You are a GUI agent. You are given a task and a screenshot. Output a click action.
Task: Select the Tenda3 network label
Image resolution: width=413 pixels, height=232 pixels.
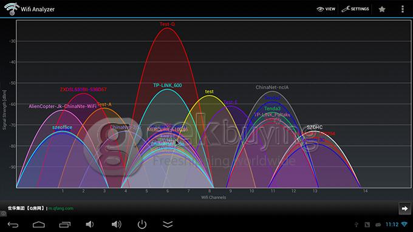click(x=272, y=108)
